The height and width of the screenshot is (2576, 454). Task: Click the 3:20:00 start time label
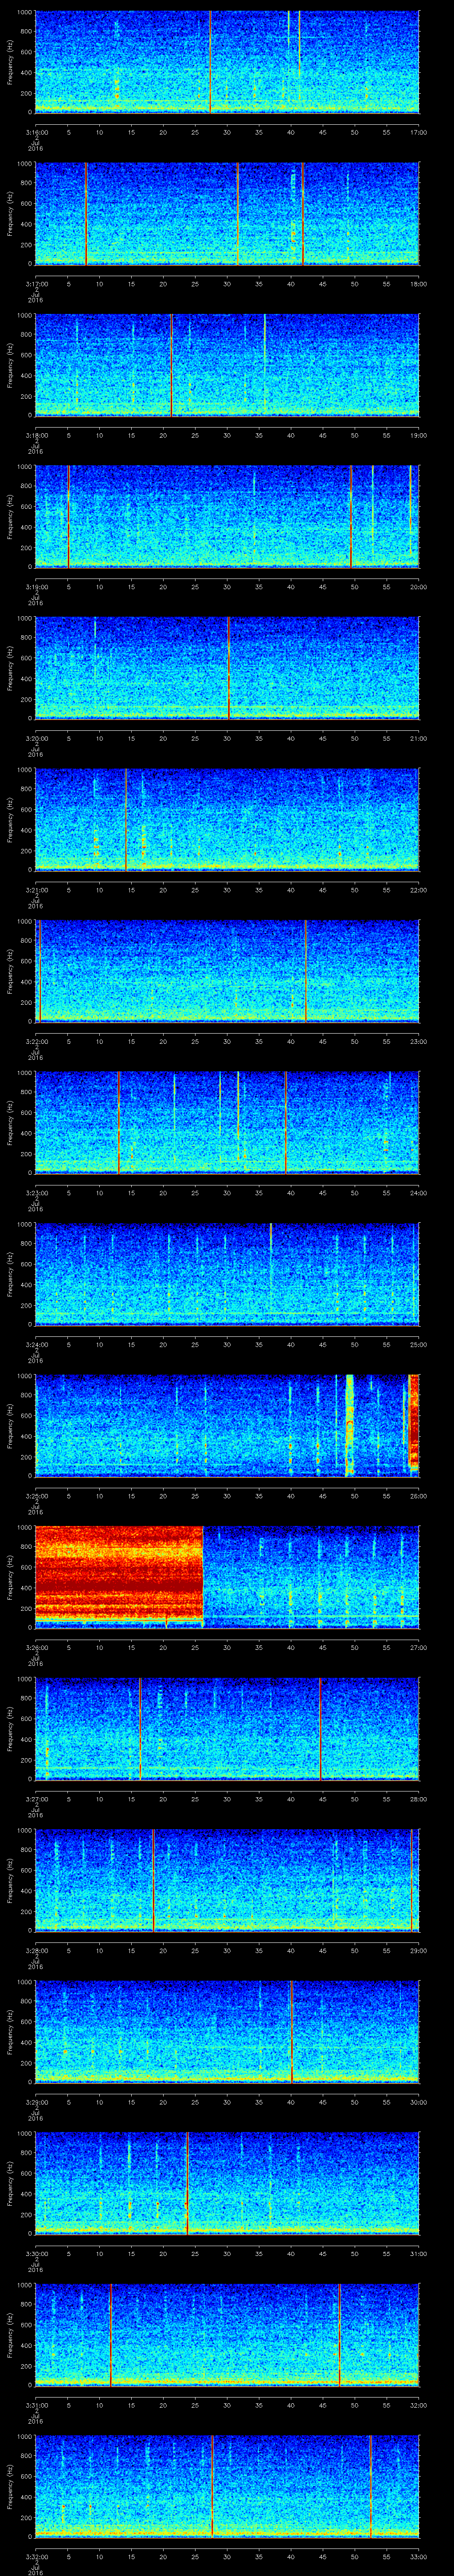(x=37, y=738)
